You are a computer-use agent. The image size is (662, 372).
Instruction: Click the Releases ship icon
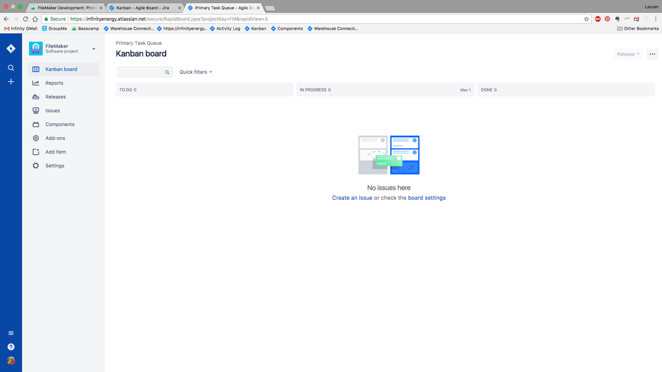point(36,97)
